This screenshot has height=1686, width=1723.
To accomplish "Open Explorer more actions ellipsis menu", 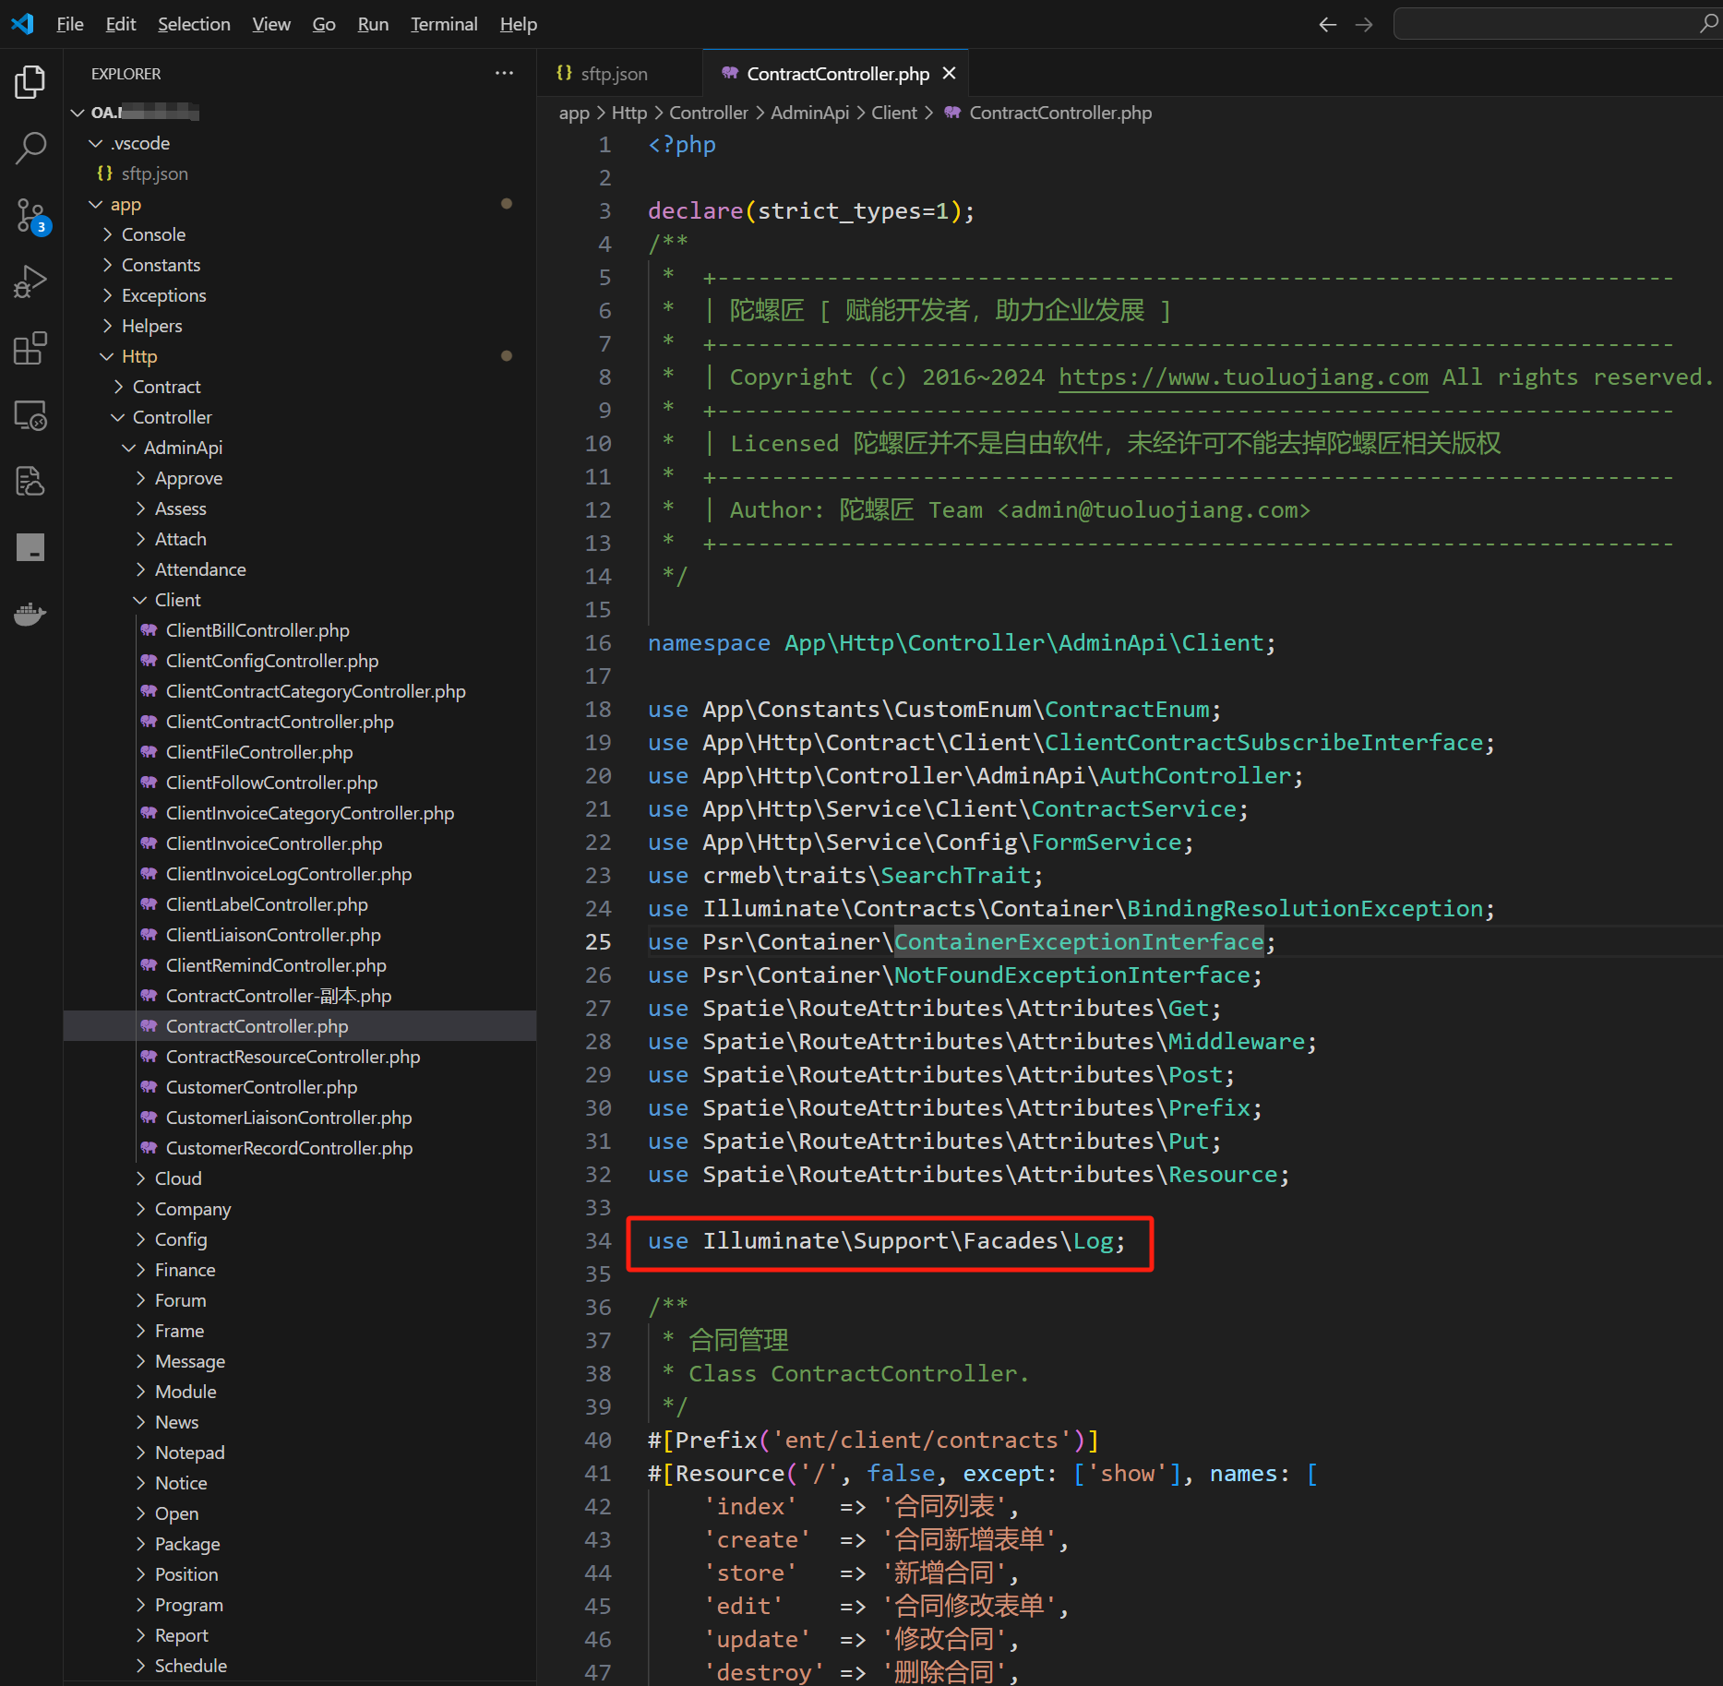I will coord(504,73).
